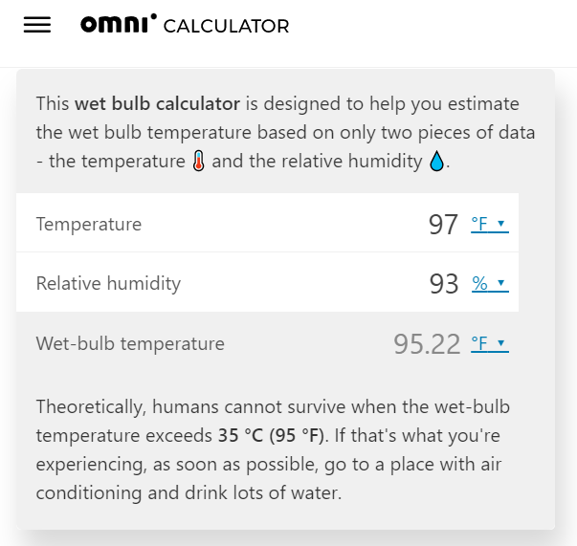This screenshot has width=577, height=546.
Task: Click the Omni wordmark logo
Action: coord(119,25)
